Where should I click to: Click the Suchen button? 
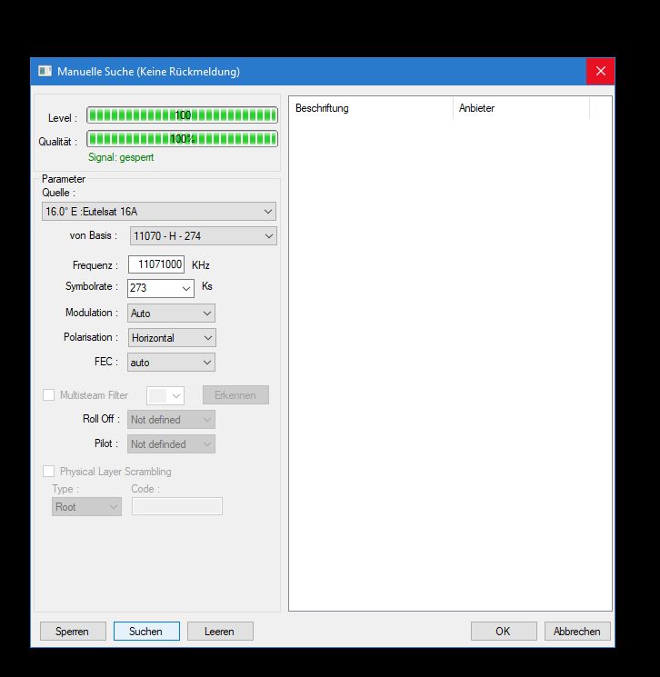[x=146, y=632]
